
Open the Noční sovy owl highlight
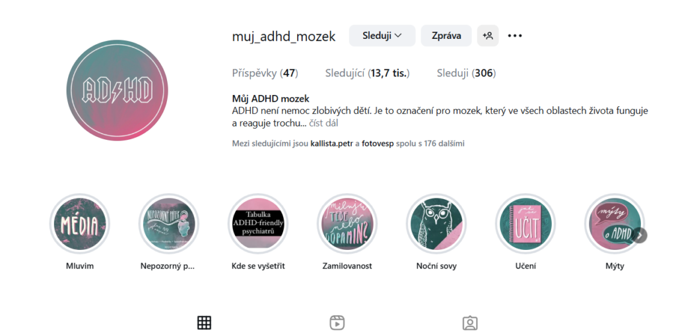point(436,224)
